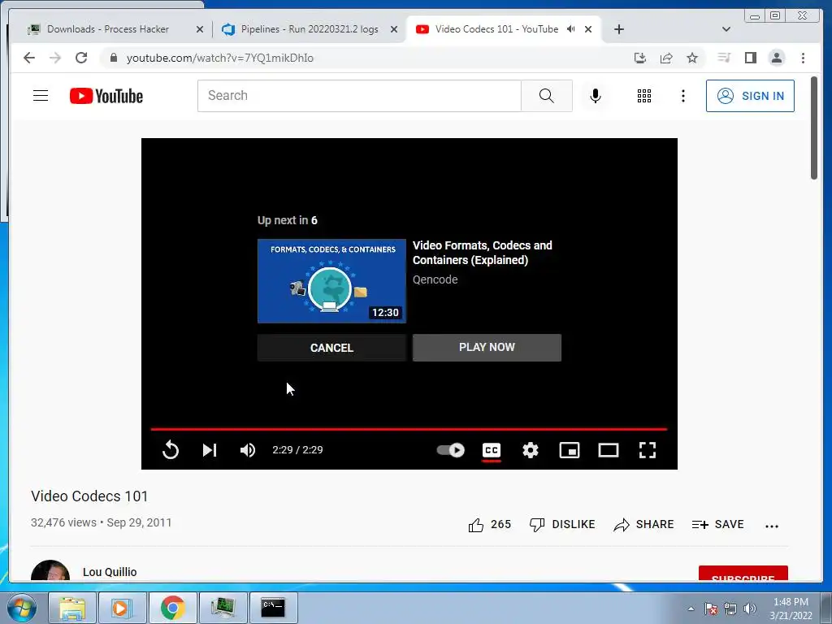
Task: Open the Formats, Codecs & Containers thumbnail
Action: pos(331,280)
